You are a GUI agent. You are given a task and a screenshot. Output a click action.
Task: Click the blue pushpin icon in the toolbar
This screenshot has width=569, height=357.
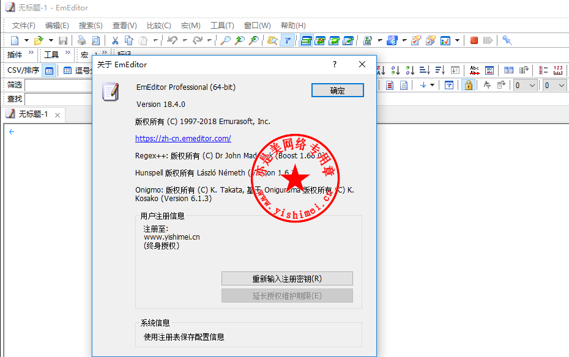pos(507,40)
